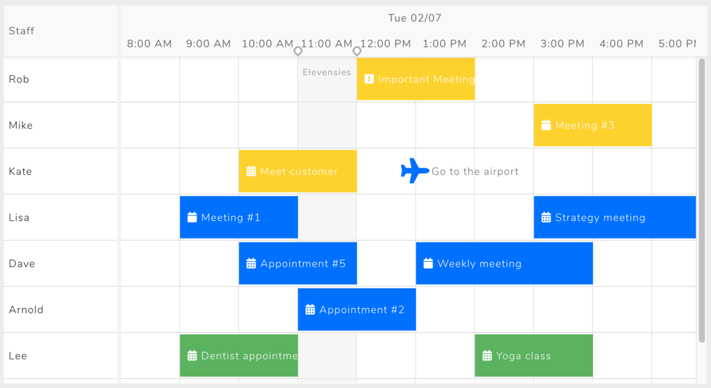Click the calendar icon on Meet customer event
The height and width of the screenshot is (388, 711).
point(251,171)
